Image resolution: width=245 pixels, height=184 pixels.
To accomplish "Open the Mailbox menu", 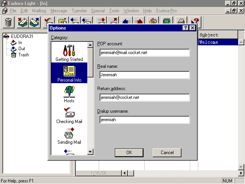I will [x=39, y=11].
